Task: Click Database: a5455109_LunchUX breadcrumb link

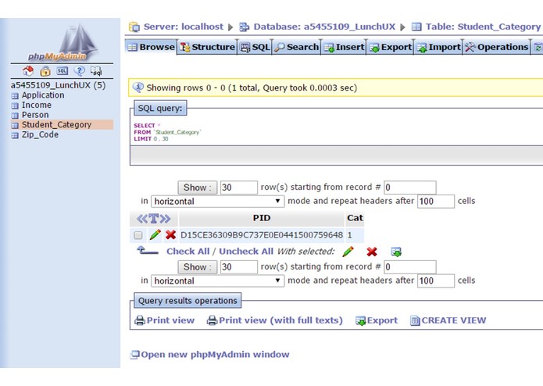Action: coord(324,27)
